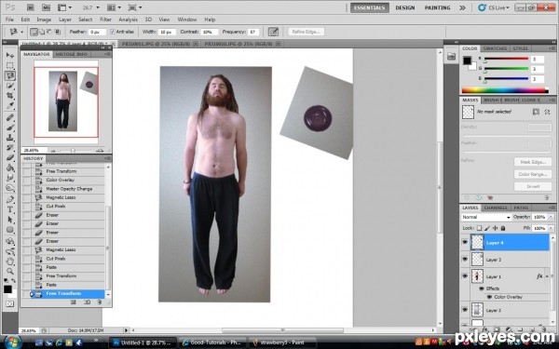Viewport: 559px width, 349px height.
Task: Select the Blur tool
Action: pos(10,178)
